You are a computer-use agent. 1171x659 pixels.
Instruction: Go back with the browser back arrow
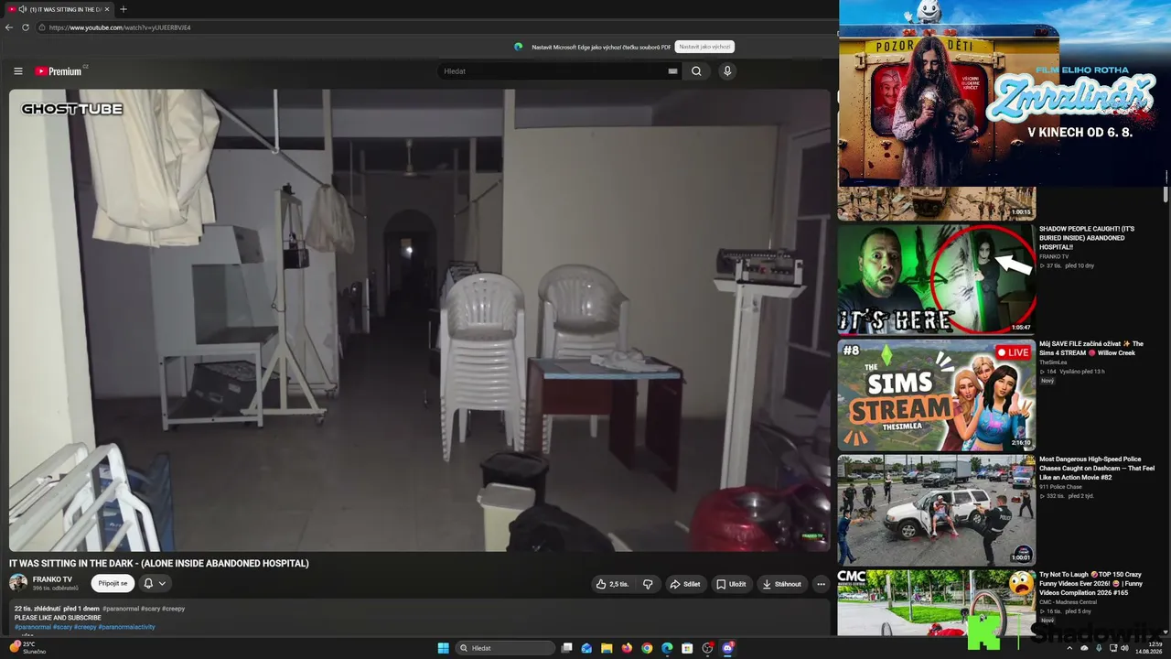[x=9, y=27]
